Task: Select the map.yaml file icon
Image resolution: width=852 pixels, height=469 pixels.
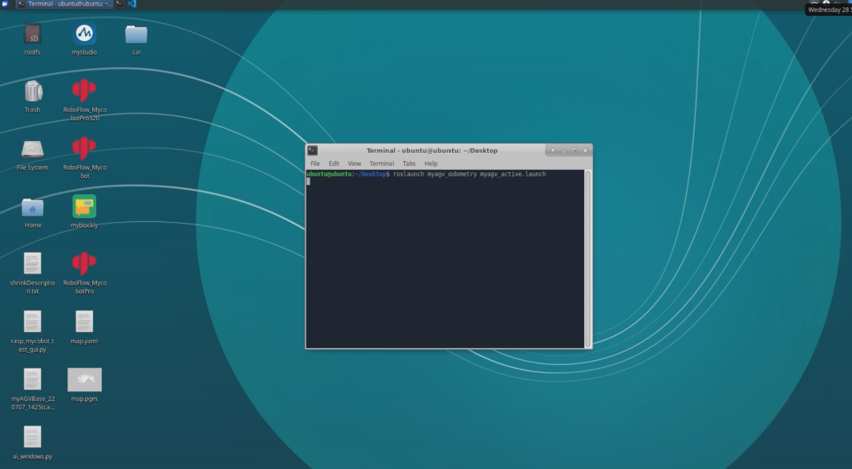Action: 84,322
